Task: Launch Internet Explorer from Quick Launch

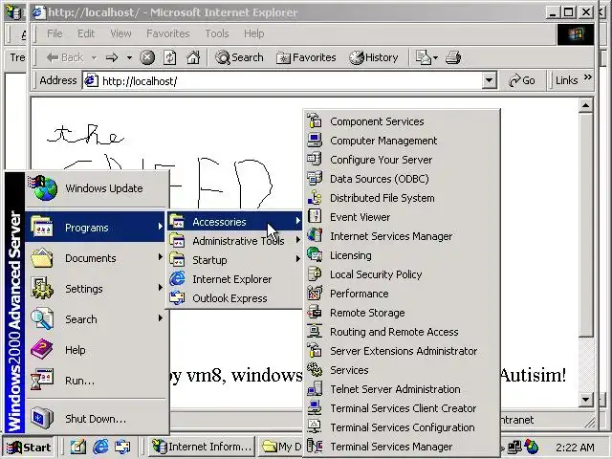Action: [100, 447]
